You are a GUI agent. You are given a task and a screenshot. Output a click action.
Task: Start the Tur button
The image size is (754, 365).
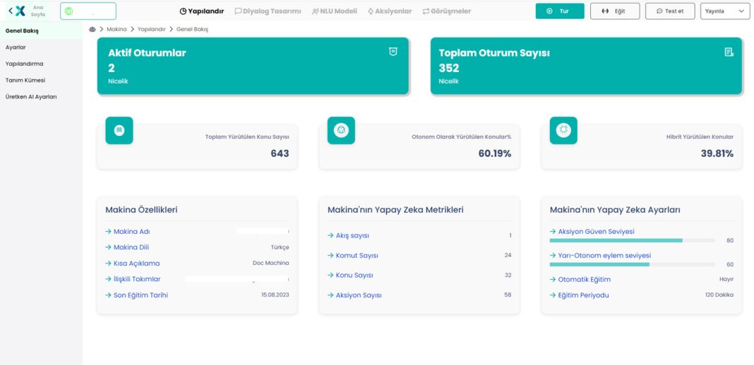coord(560,11)
